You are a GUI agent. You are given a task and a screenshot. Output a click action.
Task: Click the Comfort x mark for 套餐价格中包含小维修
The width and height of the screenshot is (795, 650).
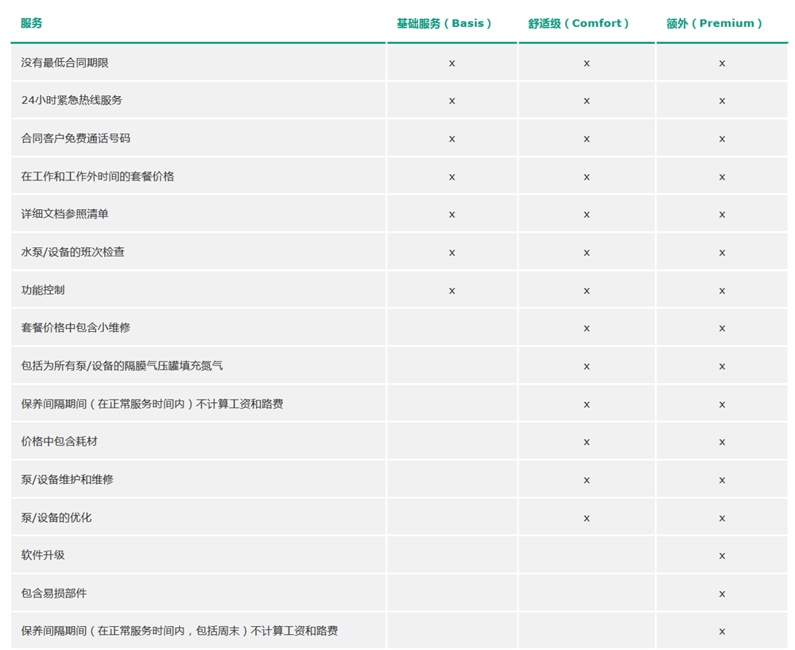coord(587,328)
